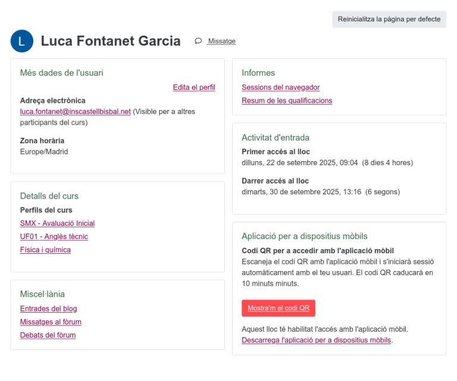Open Missatges al fòrum link

tap(51, 322)
